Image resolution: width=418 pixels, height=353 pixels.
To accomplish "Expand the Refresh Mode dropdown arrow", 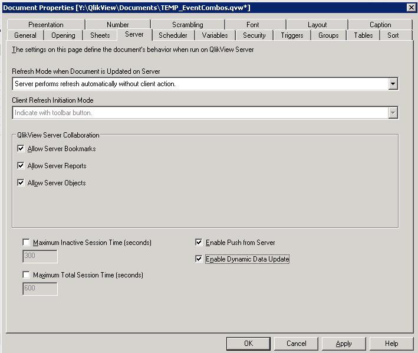I will (x=393, y=84).
